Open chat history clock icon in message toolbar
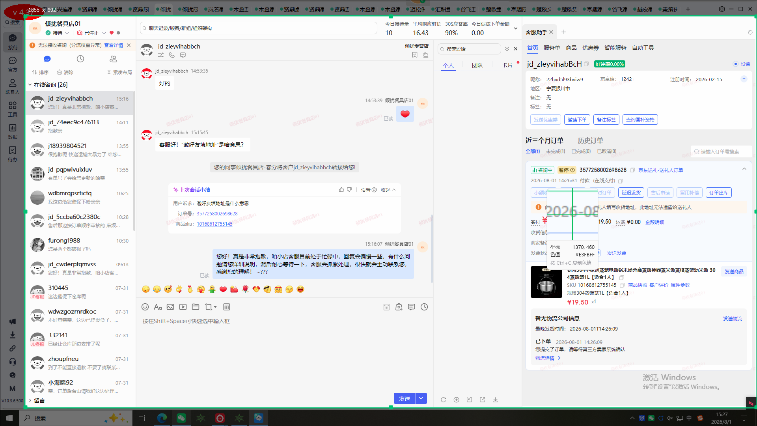Screen dimensions: 757x426 pos(424,307)
